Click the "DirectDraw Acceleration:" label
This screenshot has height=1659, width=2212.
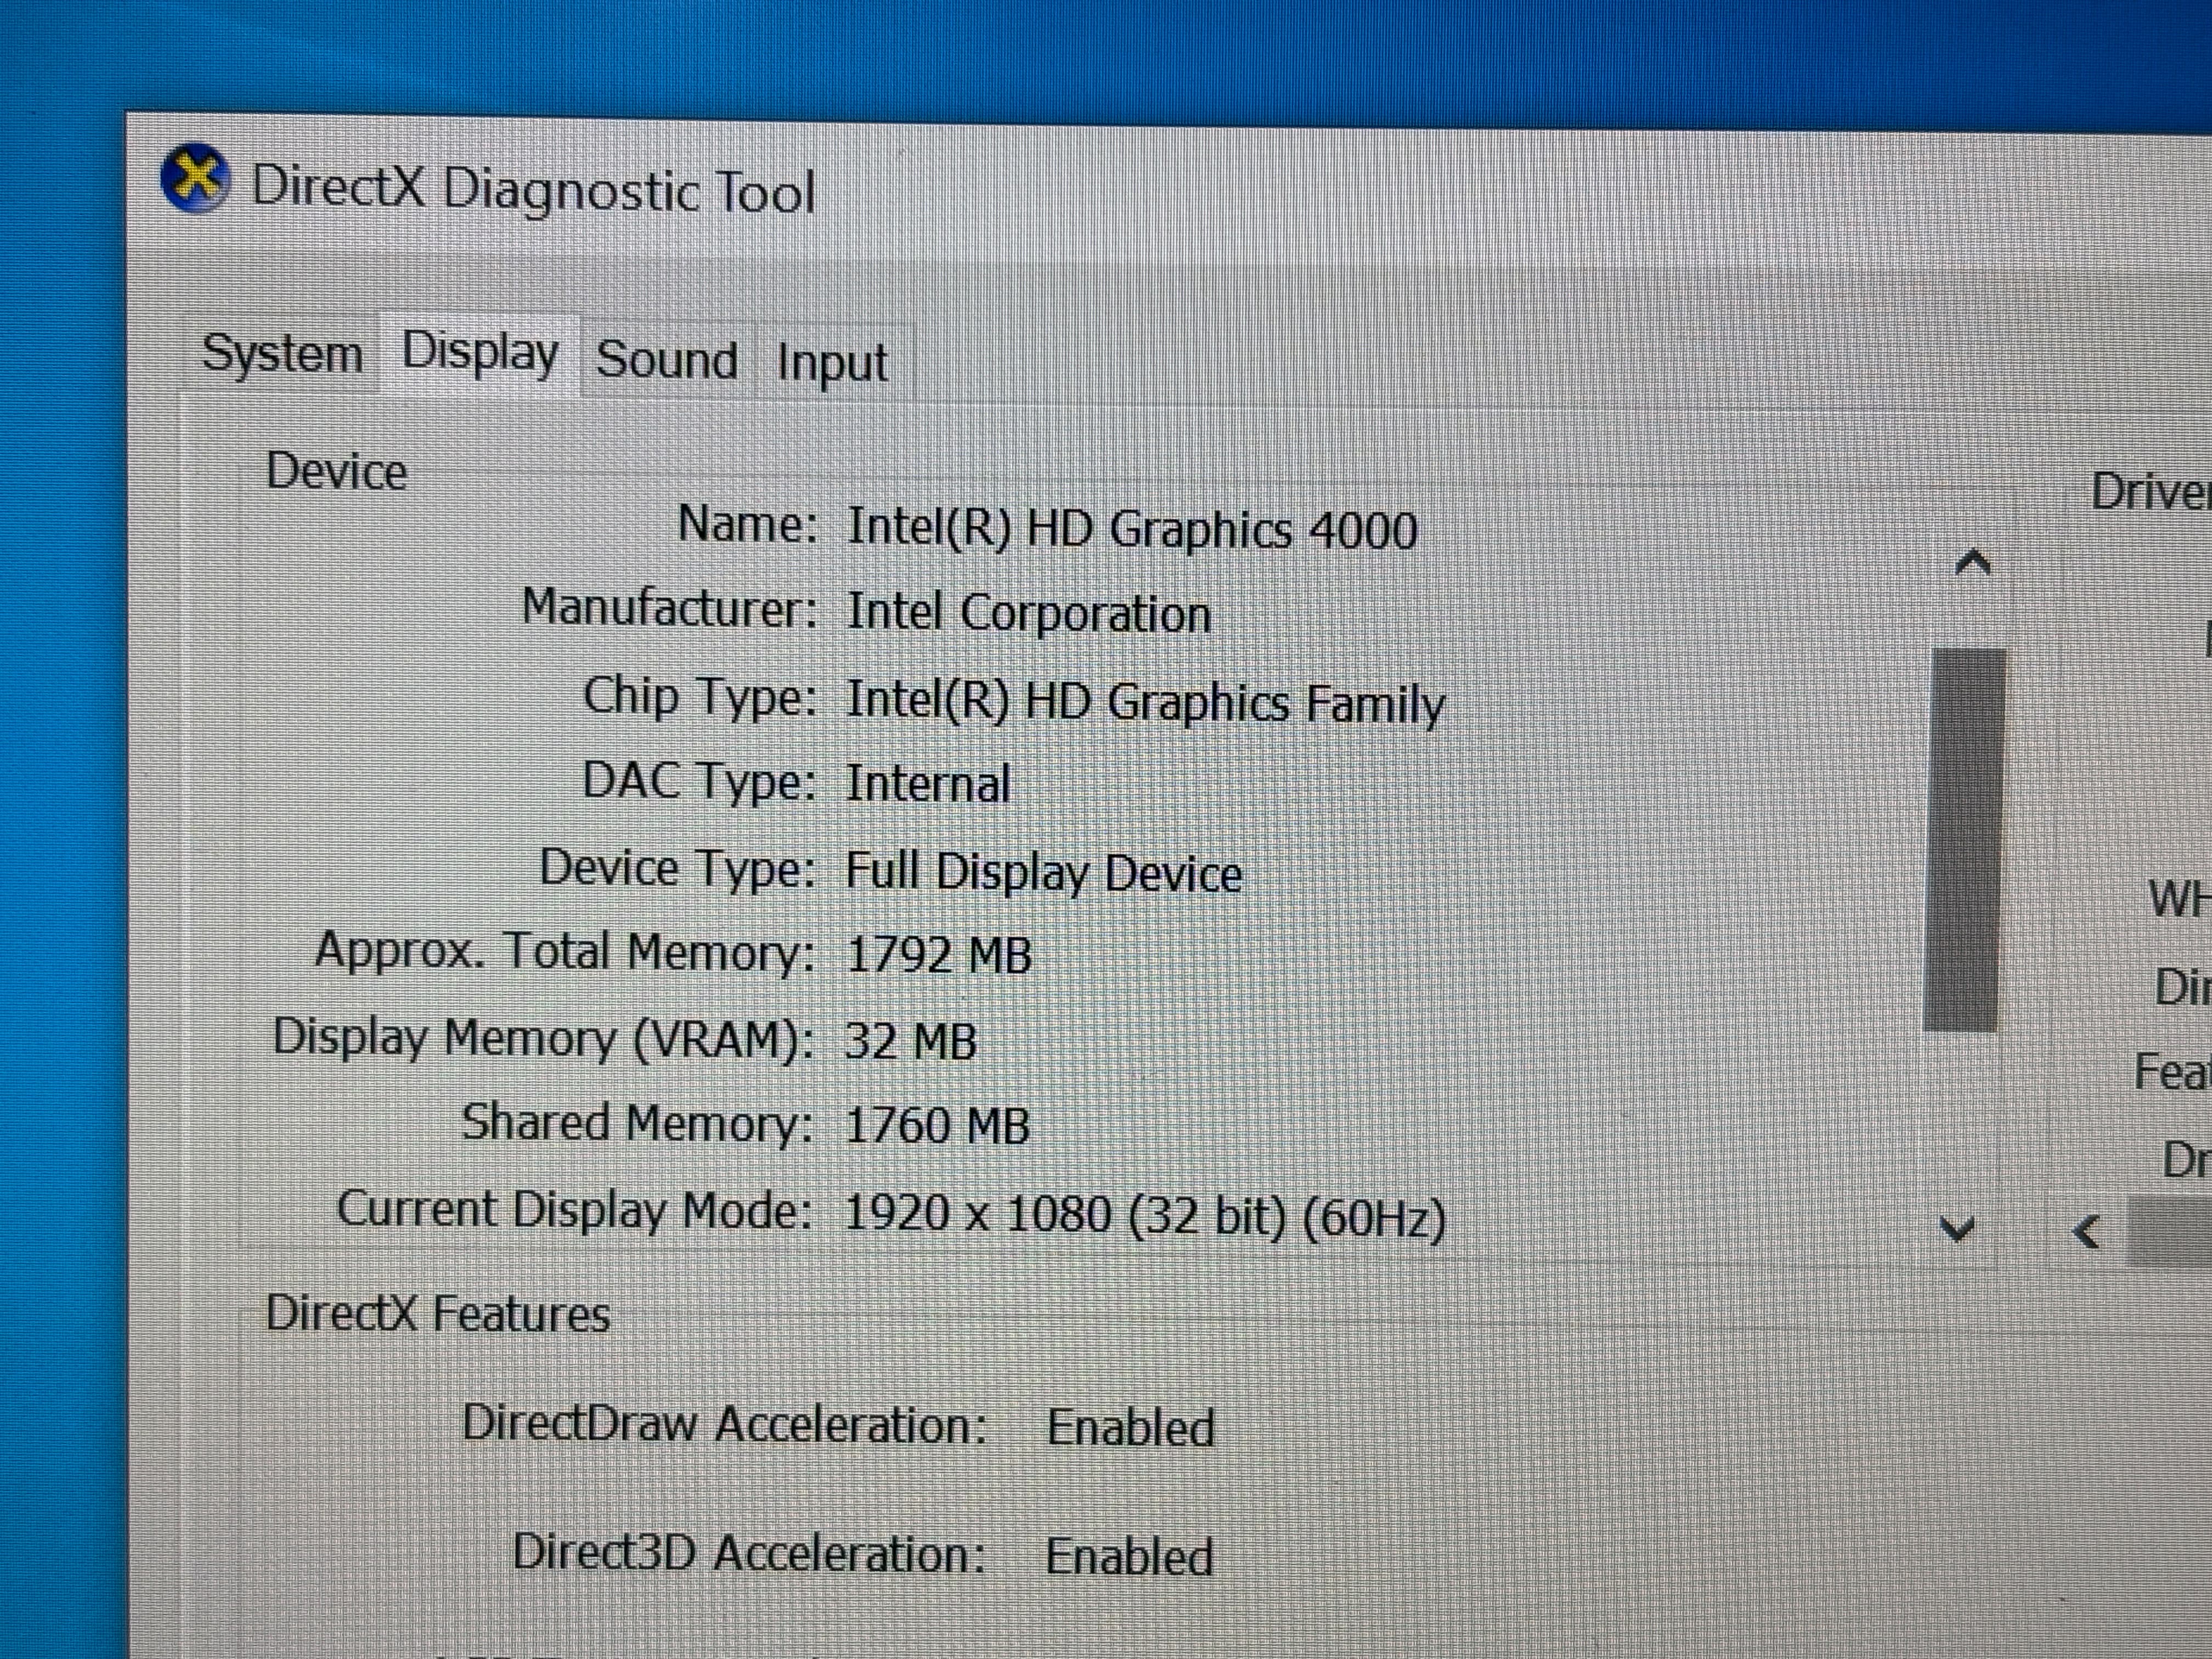(725, 1424)
